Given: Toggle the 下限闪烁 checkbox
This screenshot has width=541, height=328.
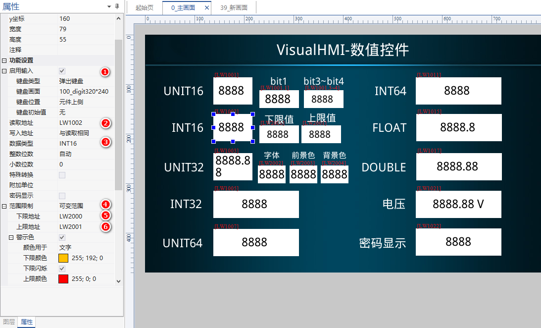Looking at the screenshot, I should [62, 269].
